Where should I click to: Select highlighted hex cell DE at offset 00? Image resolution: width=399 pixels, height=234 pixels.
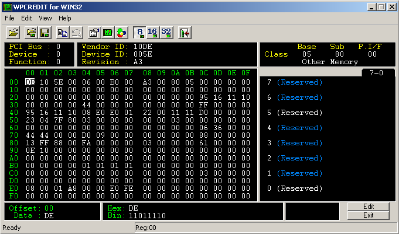[x=30, y=82]
